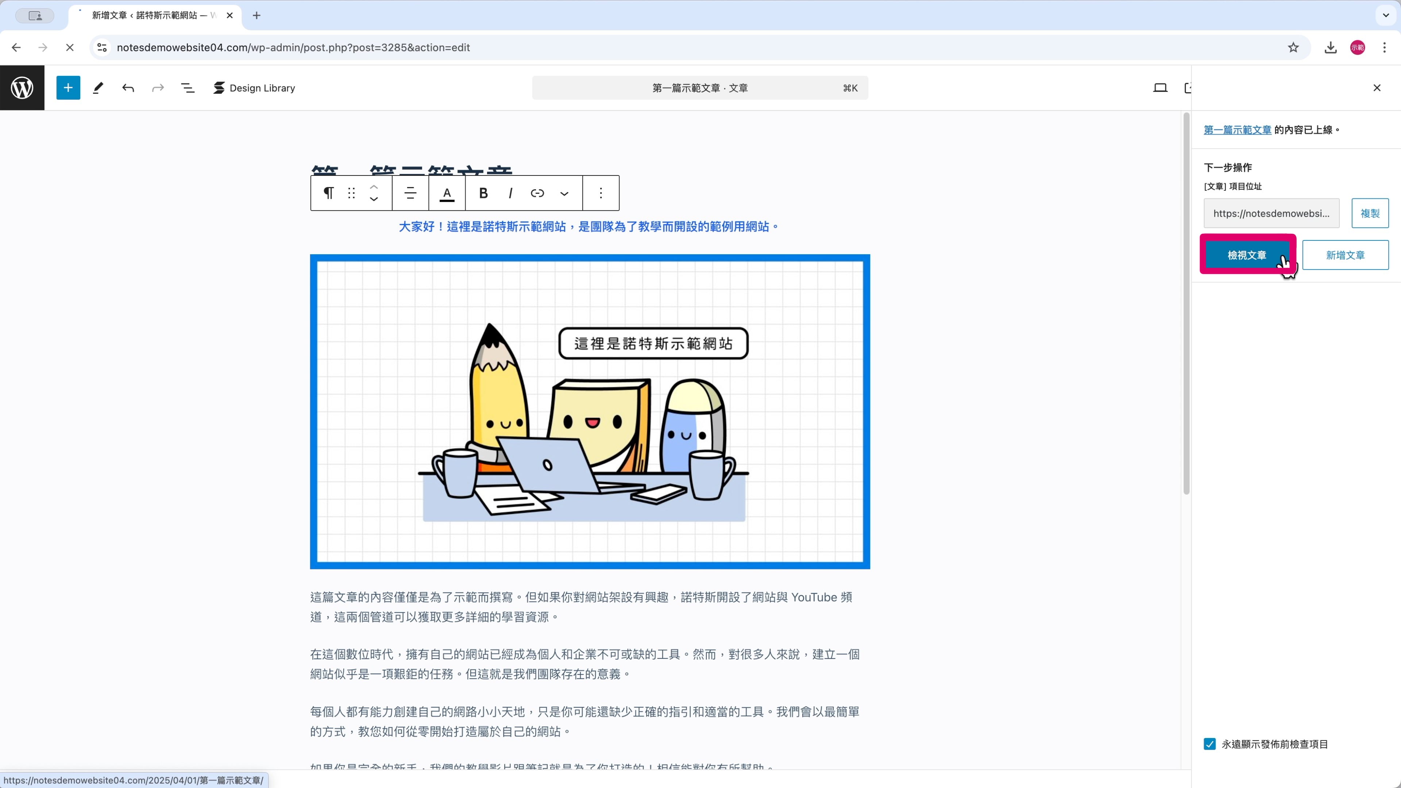Open the text color picker
This screenshot has width=1401, height=788.
click(x=447, y=193)
